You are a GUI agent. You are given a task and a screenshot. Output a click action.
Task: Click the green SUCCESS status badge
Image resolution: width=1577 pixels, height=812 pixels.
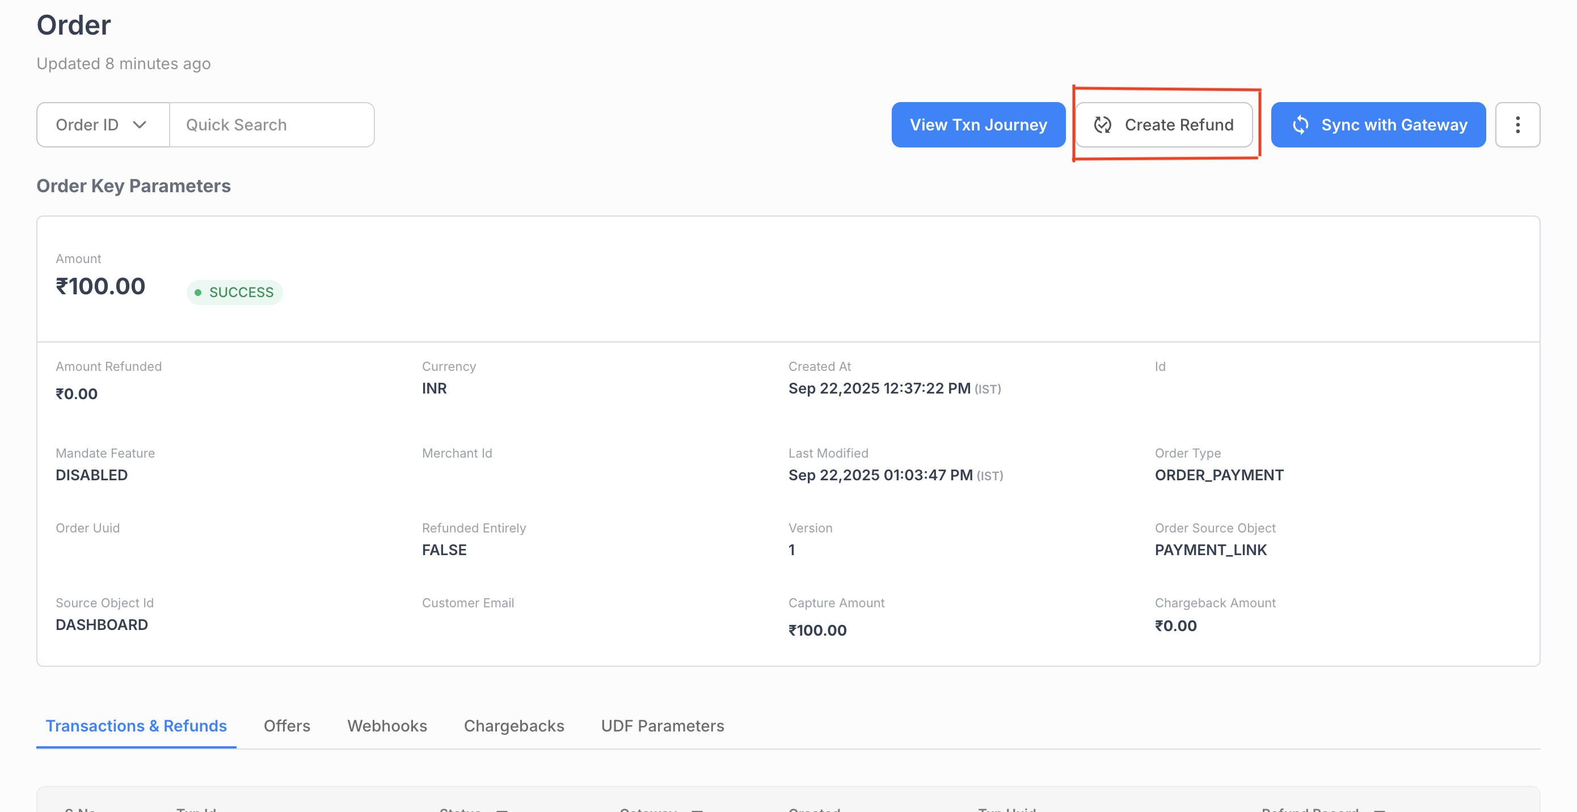234,293
